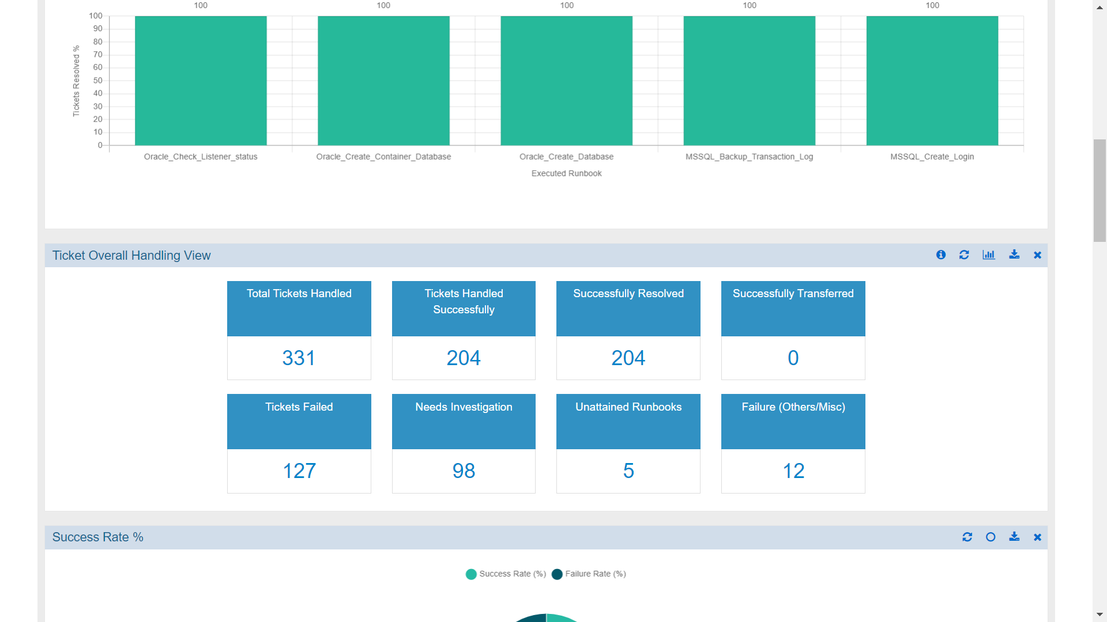Close the Ticket Overall Handling View panel

pyautogui.click(x=1037, y=255)
